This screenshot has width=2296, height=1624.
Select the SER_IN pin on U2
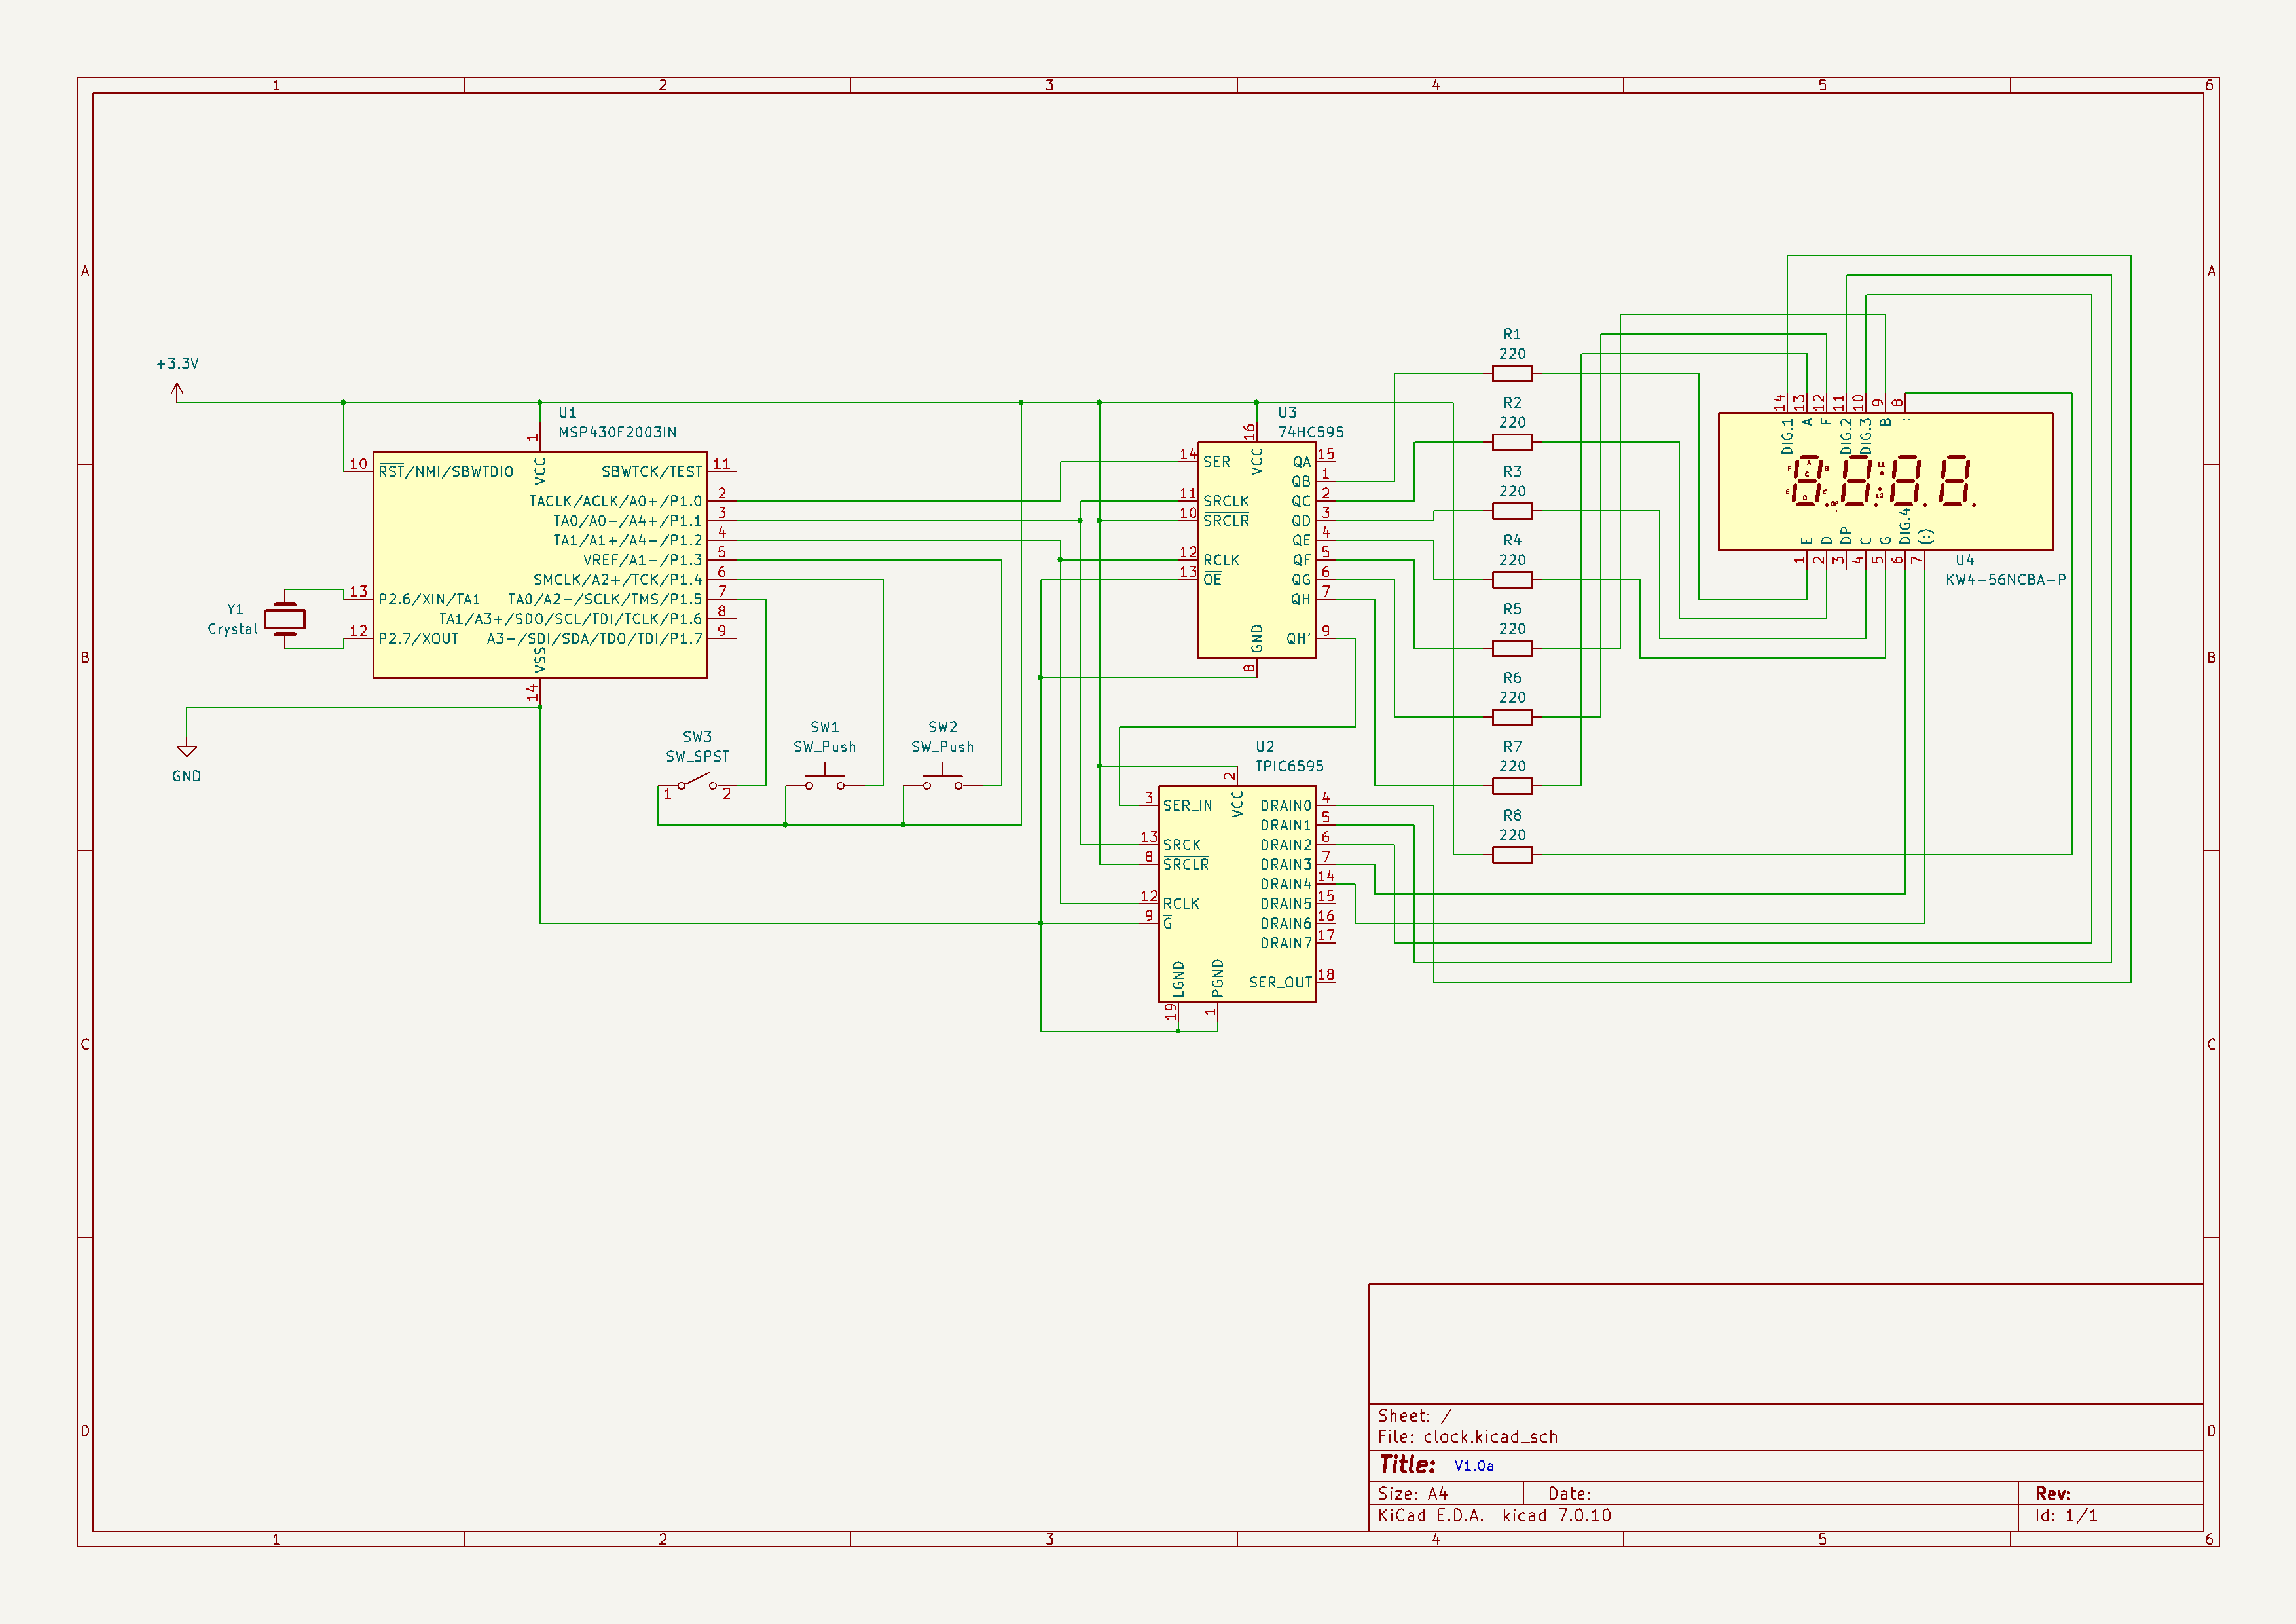(1187, 806)
